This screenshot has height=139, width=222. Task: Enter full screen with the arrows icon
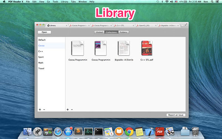pyautogui.click(x=186, y=25)
